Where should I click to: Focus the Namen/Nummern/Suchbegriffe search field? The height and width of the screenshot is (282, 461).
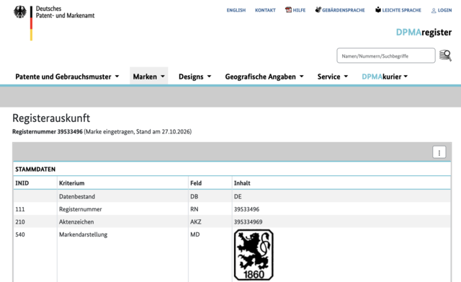[386, 56]
